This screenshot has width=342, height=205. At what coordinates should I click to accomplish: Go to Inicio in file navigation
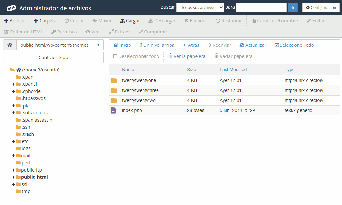[122, 45]
